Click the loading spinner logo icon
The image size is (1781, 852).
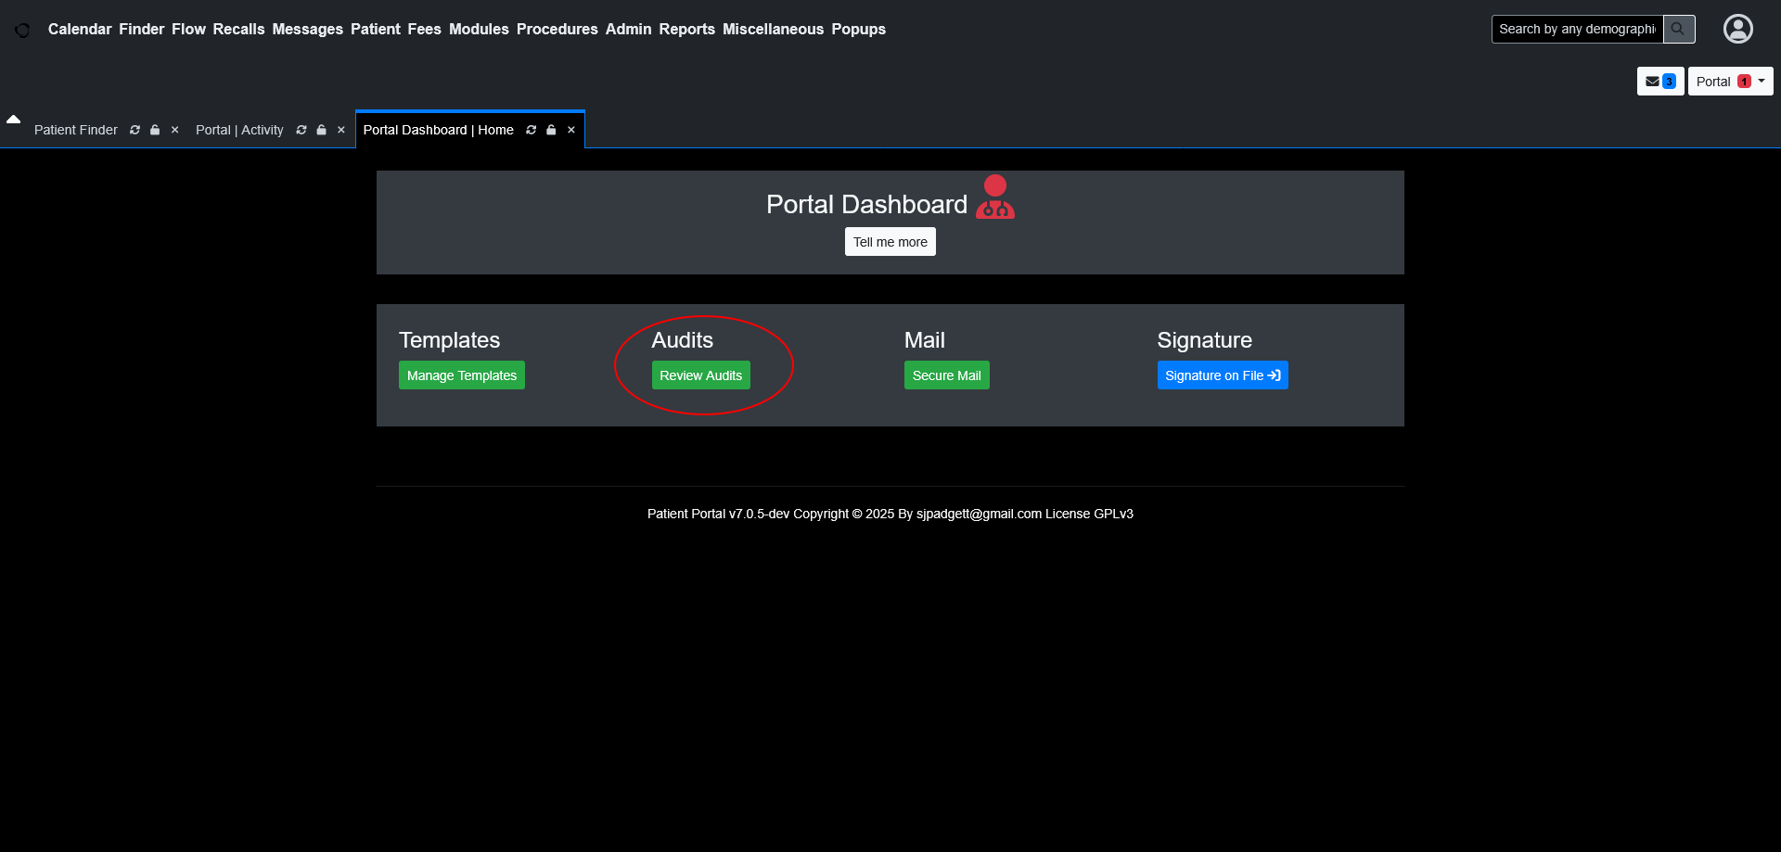(x=22, y=31)
